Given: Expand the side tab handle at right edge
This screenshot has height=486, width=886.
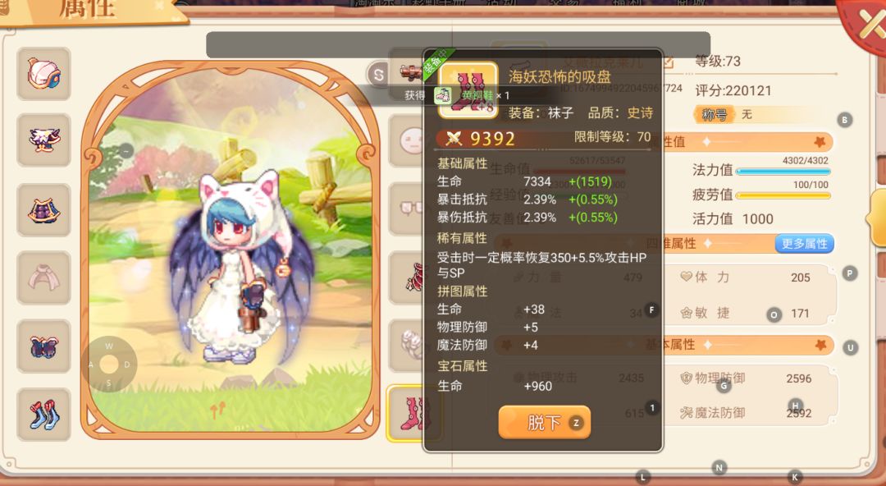Looking at the screenshot, I should [x=877, y=218].
